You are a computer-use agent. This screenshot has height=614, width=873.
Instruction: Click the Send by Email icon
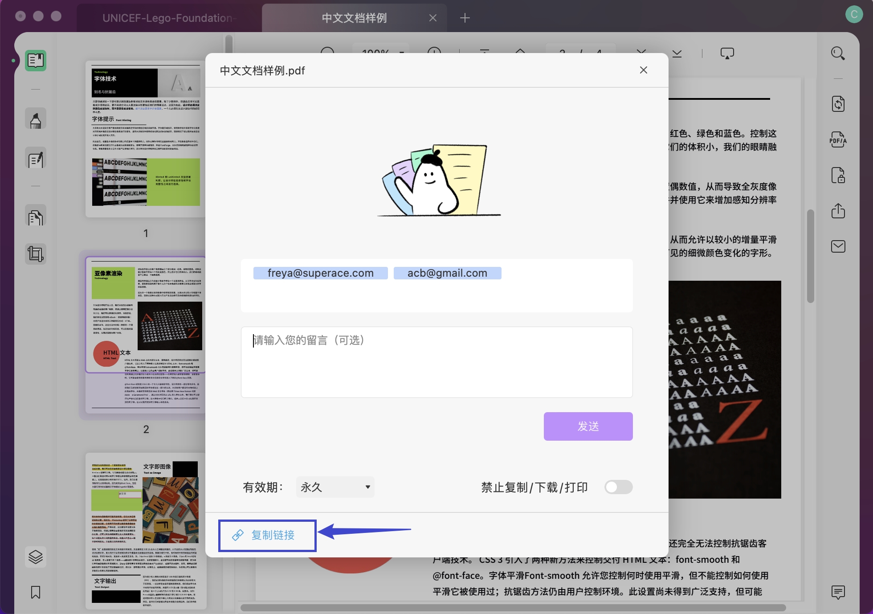[x=838, y=246]
